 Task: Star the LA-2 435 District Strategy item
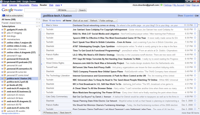coord(44,55)
